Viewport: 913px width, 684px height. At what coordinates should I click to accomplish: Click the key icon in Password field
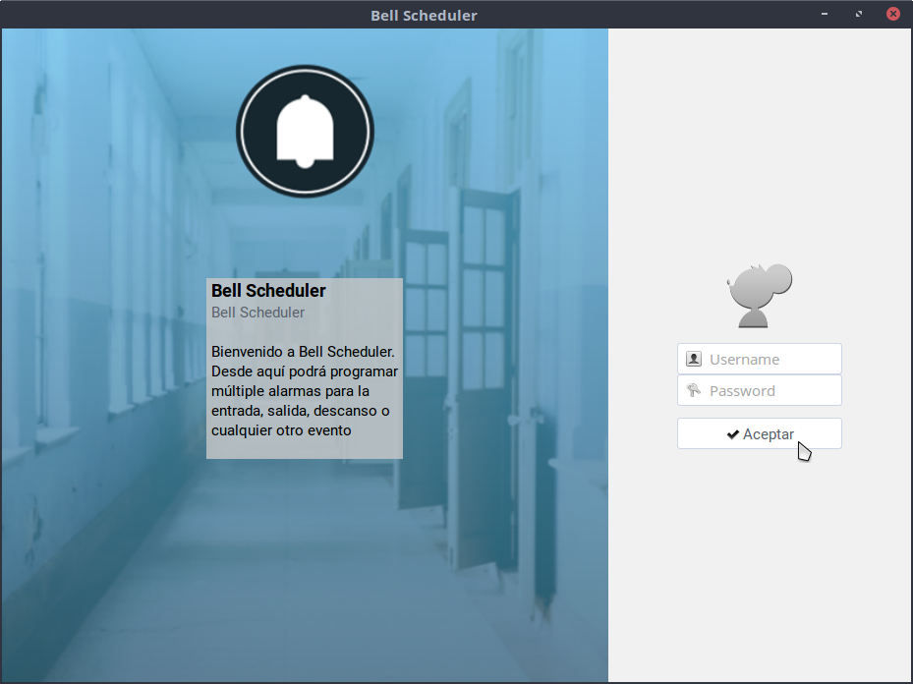(x=694, y=390)
